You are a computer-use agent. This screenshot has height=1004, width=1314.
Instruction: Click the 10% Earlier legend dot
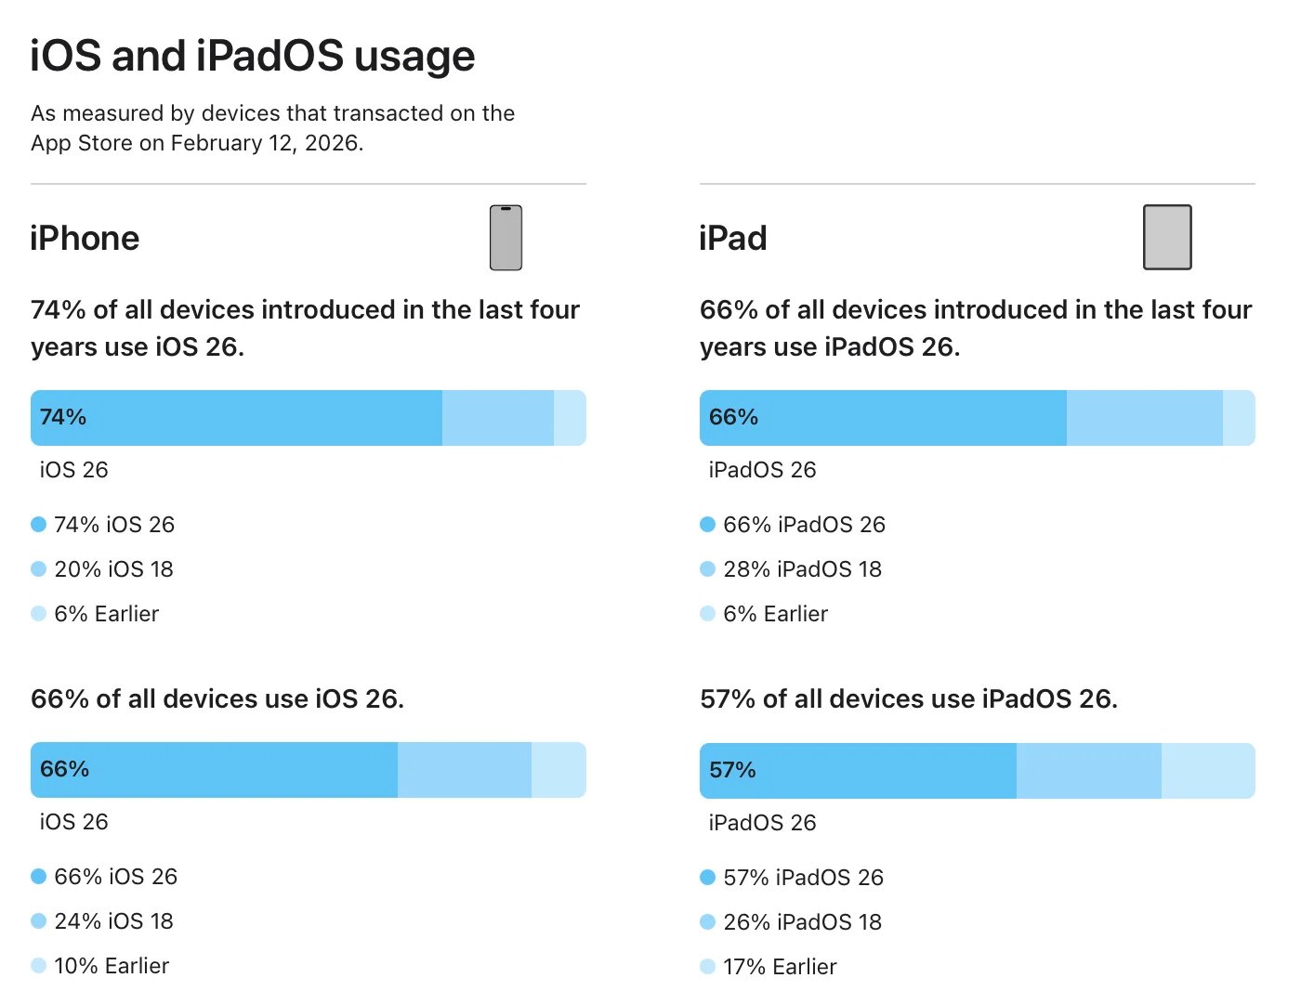click(x=39, y=966)
